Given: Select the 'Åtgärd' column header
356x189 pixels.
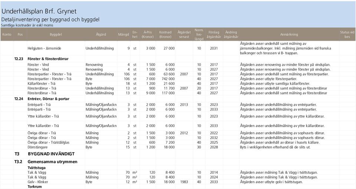Looking at the screenshot, I should pyautogui.click(x=101, y=35).
